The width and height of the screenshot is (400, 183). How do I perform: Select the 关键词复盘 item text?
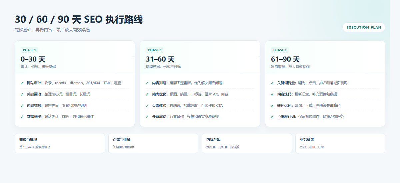click(x=312, y=83)
